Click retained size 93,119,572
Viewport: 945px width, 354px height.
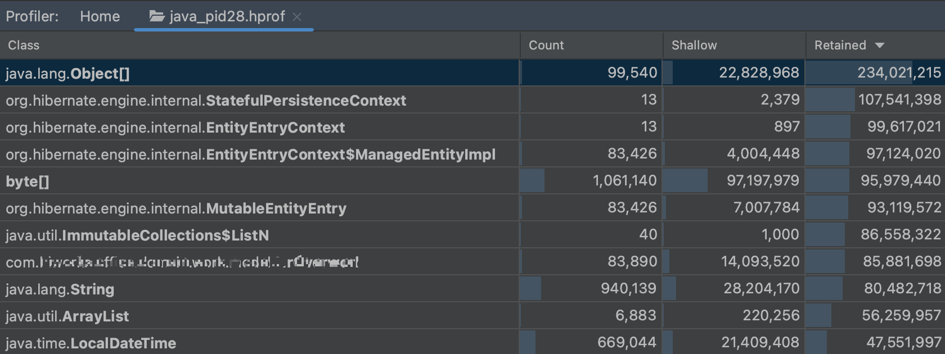pyautogui.click(x=903, y=207)
